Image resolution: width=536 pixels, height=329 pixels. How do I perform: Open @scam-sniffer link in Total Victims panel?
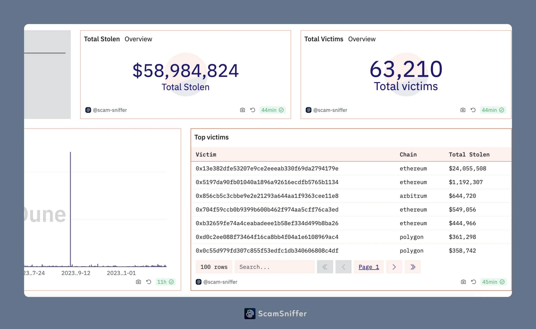coord(330,110)
